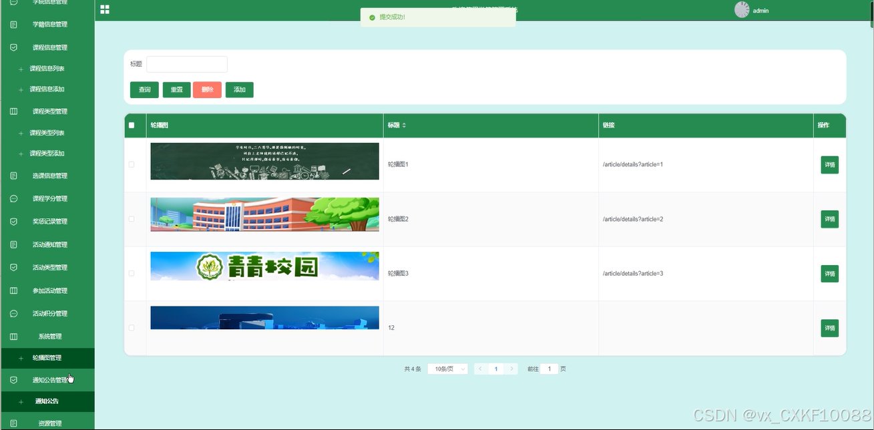Image resolution: width=874 pixels, height=430 pixels.
Task: Click the plus icon beside 课程类型列表
Action: [21, 133]
